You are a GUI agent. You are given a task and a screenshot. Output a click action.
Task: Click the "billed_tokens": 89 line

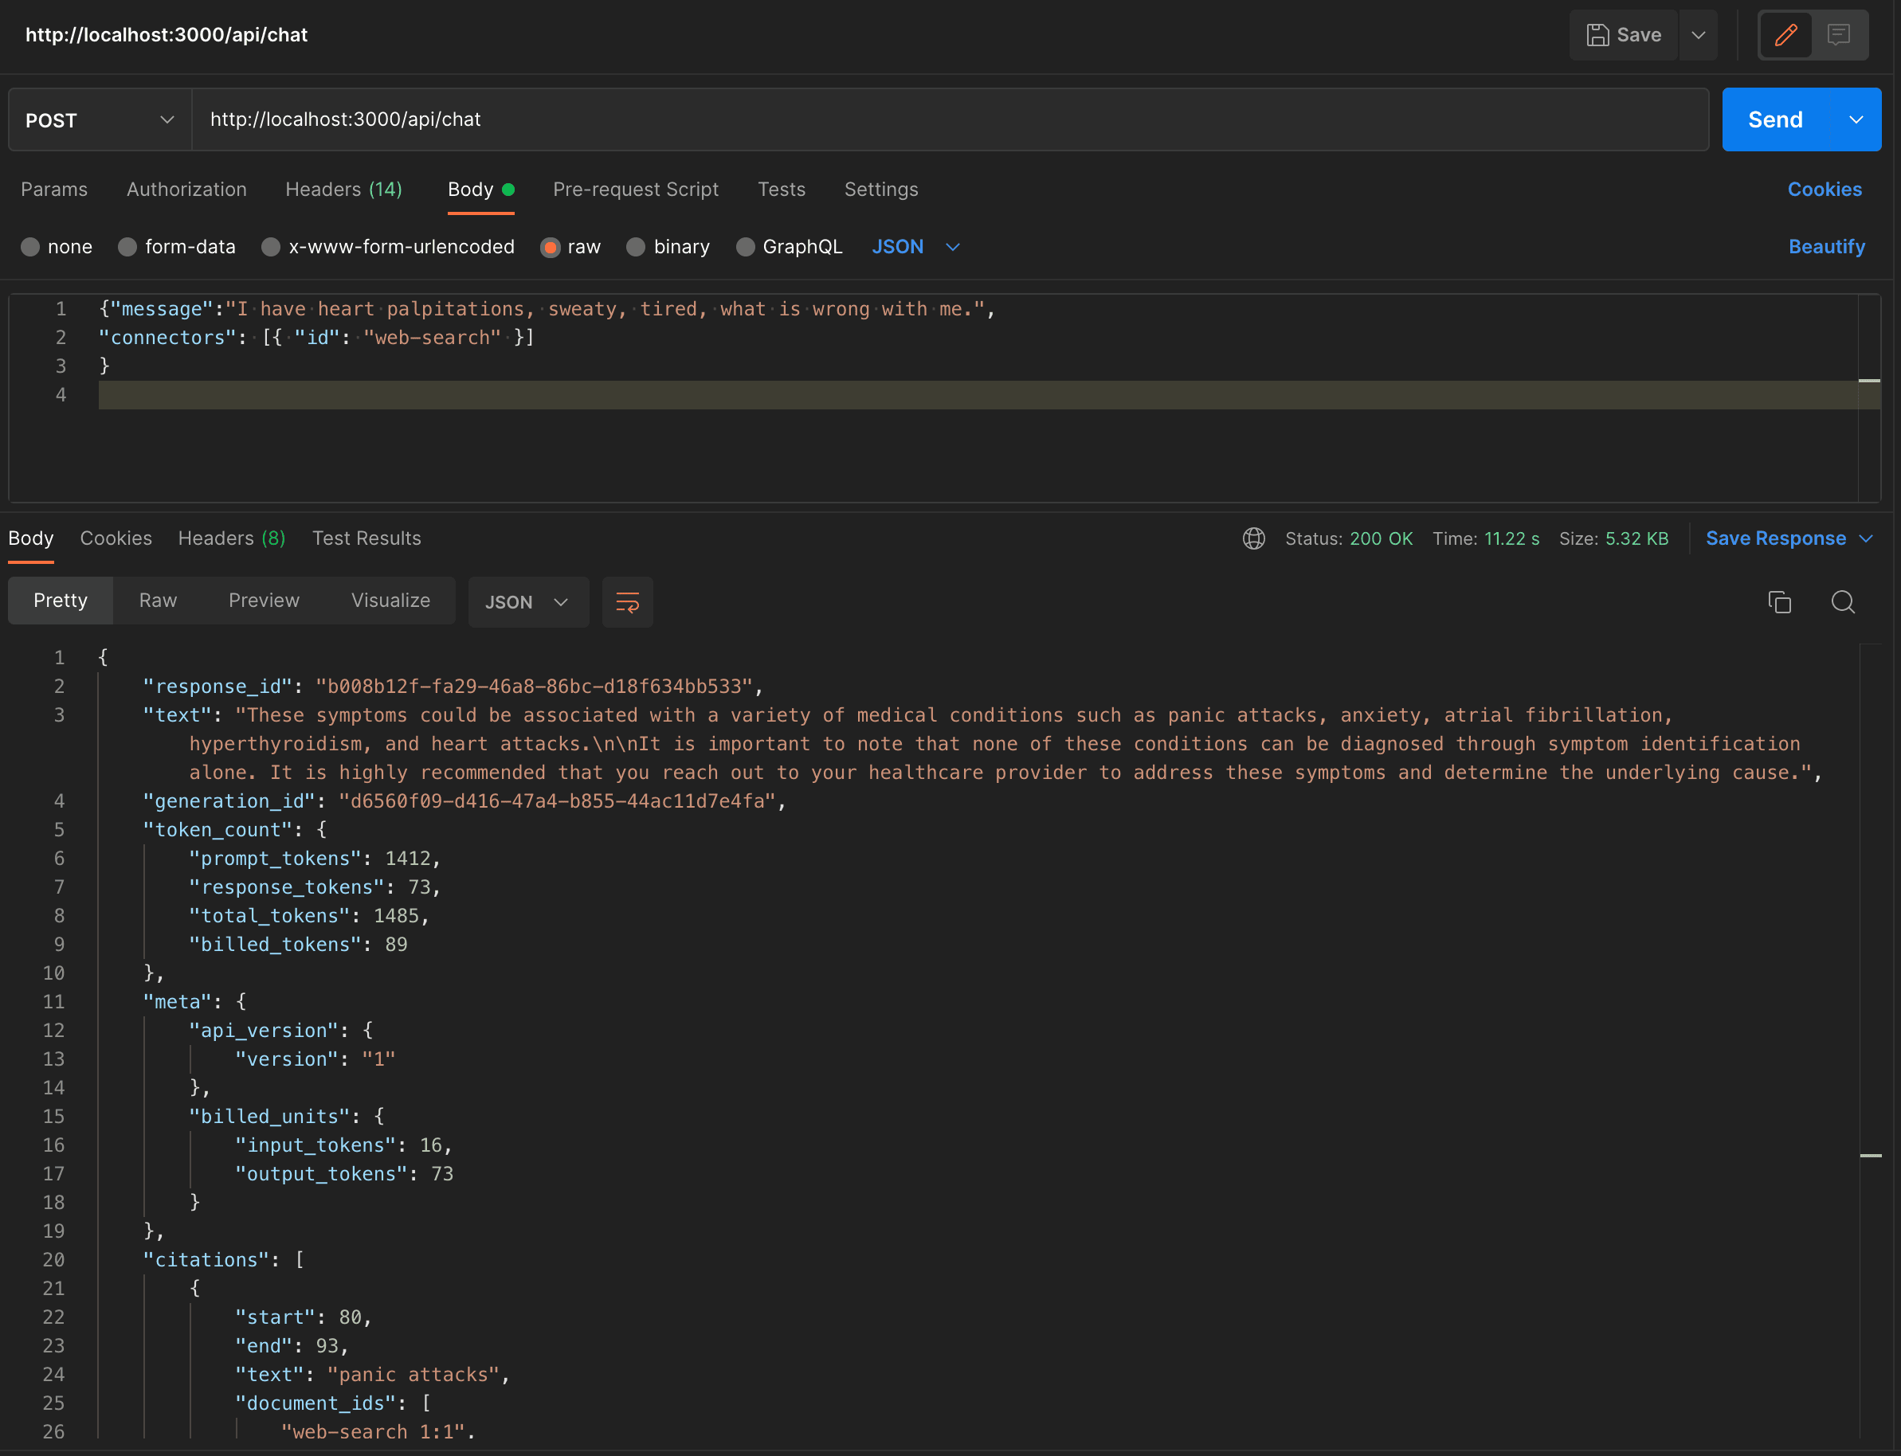(297, 945)
